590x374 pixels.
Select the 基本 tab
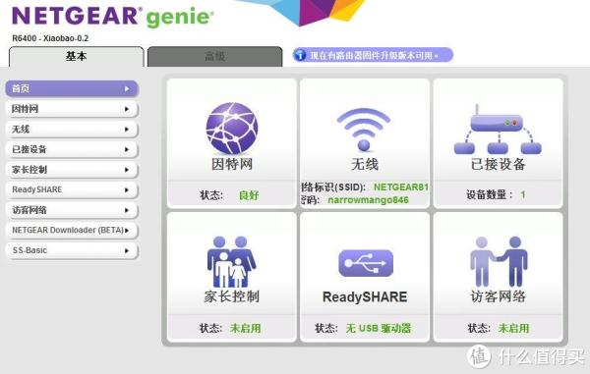[77, 57]
